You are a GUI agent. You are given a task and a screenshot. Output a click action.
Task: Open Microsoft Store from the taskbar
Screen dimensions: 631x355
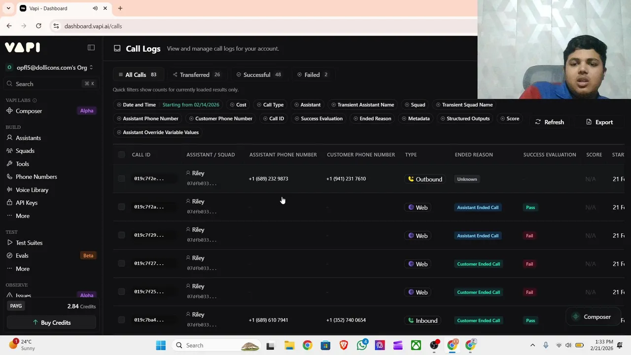tap(325, 345)
